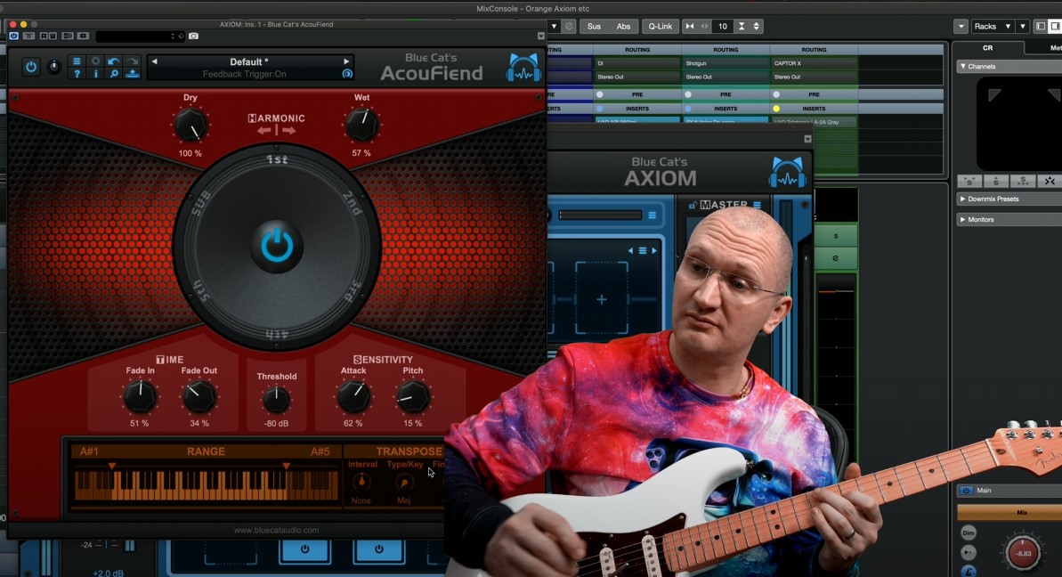Click the Threshold knob
The image size is (1062, 577).
point(276,400)
